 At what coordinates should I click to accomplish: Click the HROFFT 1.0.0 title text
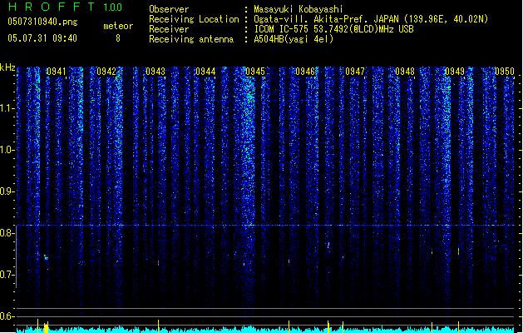click(x=65, y=7)
